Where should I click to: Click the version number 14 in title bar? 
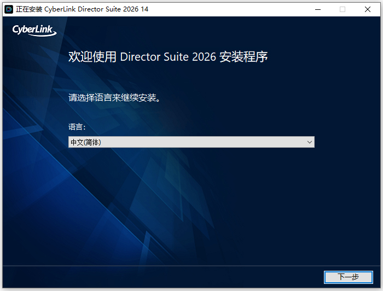click(x=144, y=9)
